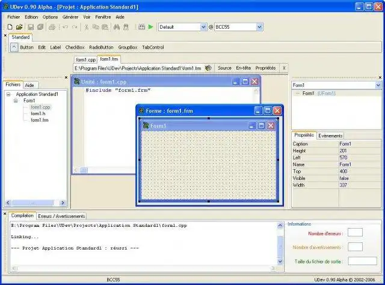Select form1.cpp in the file tree
Viewport: 385px width, 285px height.
pos(40,107)
